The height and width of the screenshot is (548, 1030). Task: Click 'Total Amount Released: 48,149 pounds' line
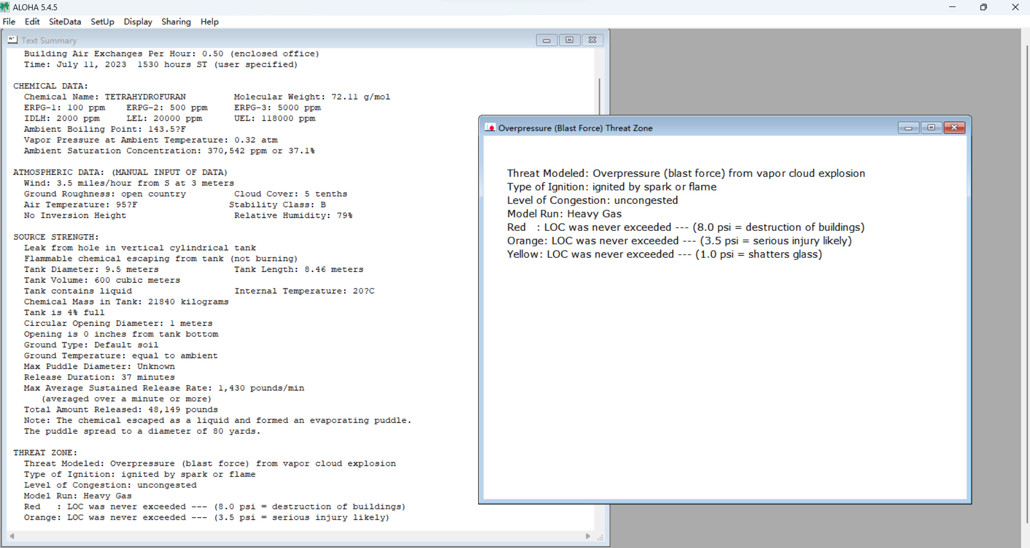pos(121,409)
